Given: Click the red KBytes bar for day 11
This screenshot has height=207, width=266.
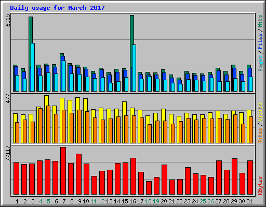Looking at the screenshot, I should click(x=95, y=185).
